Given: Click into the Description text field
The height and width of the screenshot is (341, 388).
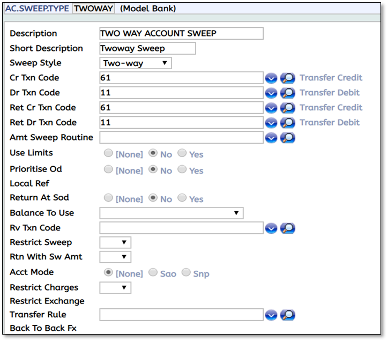Looking at the screenshot, I should tap(181, 33).
